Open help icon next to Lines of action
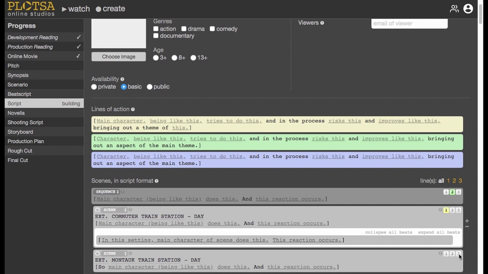This screenshot has height=274, width=488. pyautogui.click(x=133, y=109)
